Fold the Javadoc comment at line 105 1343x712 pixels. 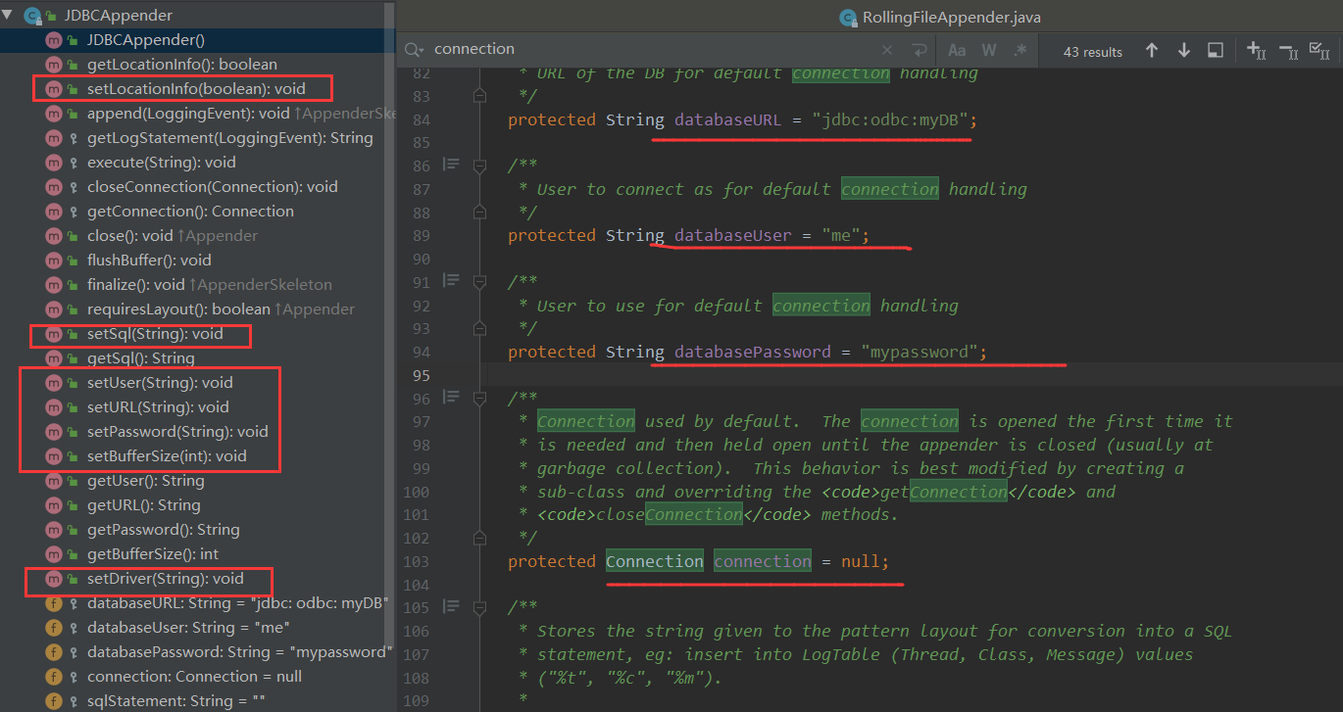tap(480, 608)
